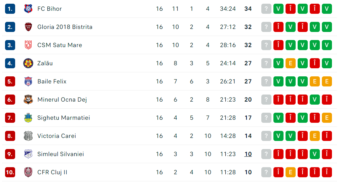338x184 pixels.
Task: Open the FC Bihor team page
Action: [49, 9]
